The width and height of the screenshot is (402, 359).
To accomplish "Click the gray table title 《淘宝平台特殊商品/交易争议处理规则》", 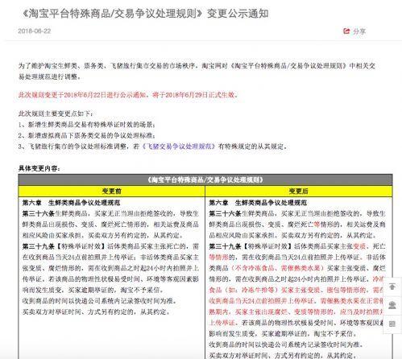I will click(x=205, y=179).
